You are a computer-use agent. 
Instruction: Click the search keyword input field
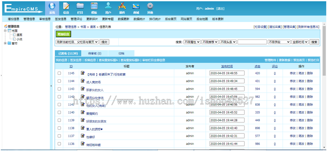click(252, 42)
